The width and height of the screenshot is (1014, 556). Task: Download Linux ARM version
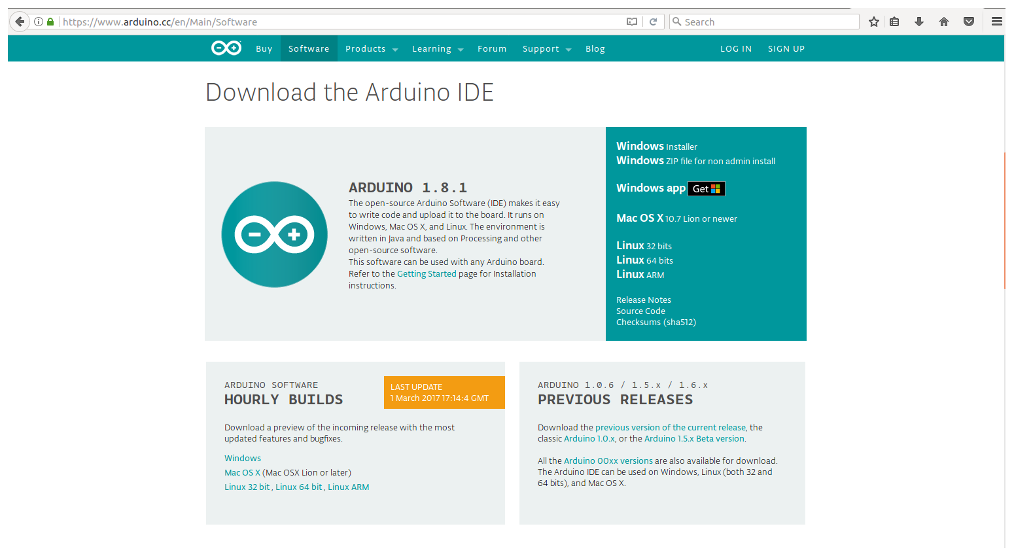[640, 274]
